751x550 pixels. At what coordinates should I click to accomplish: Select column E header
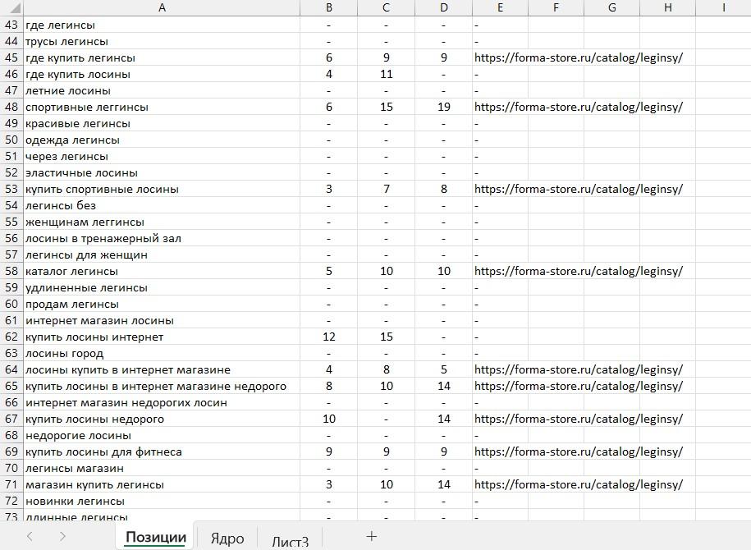click(500, 7)
